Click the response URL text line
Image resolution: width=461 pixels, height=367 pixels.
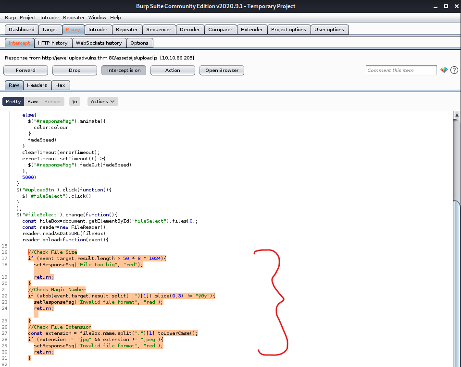[100, 58]
